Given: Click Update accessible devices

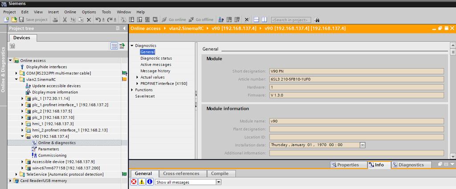Looking at the screenshot, I should [57, 86].
